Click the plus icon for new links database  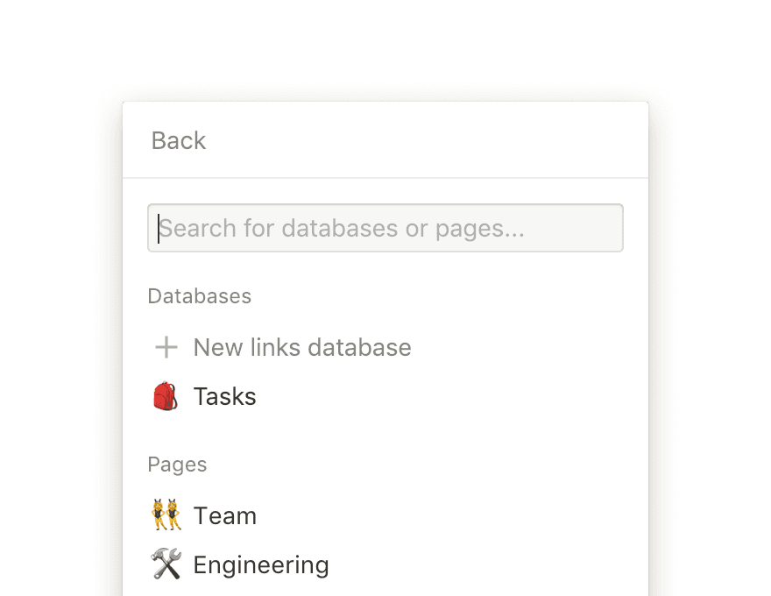[165, 347]
